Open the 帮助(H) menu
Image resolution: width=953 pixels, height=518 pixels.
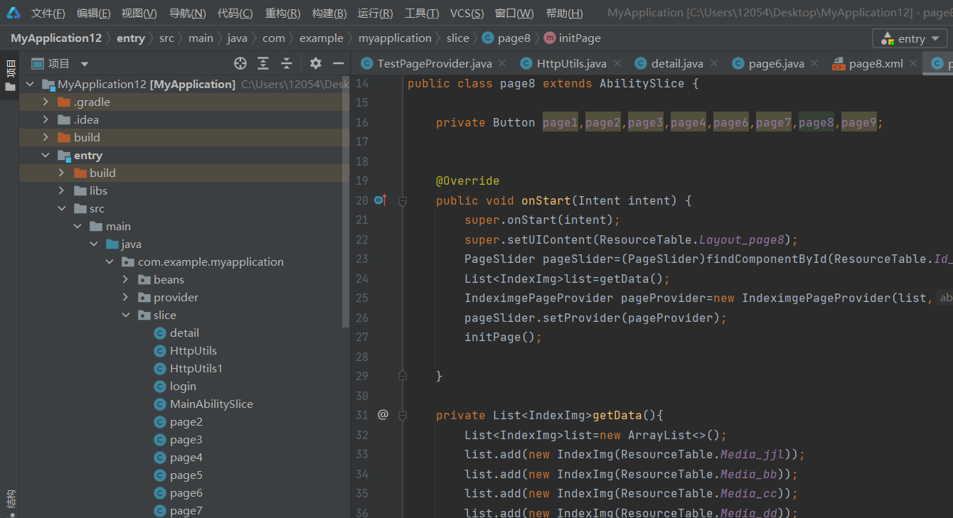pyautogui.click(x=564, y=14)
